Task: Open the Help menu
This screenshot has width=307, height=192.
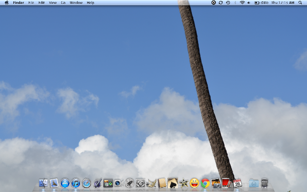Action: click(x=91, y=2)
